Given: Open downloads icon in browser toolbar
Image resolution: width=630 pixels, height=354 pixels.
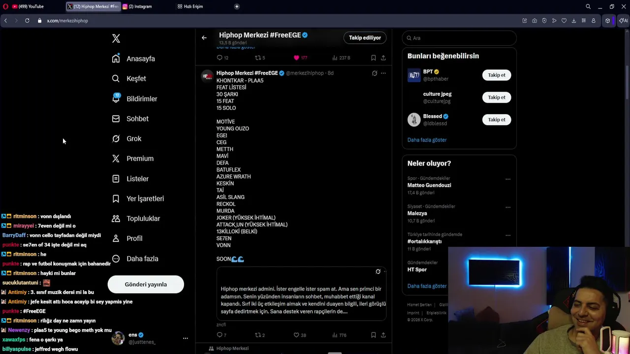Looking at the screenshot, I should pyautogui.click(x=574, y=21).
